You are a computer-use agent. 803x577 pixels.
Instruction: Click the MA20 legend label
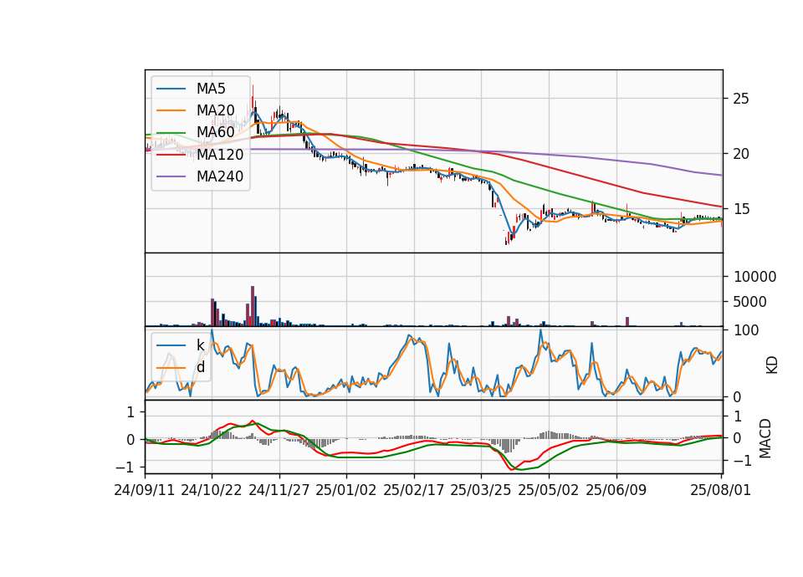(x=215, y=110)
